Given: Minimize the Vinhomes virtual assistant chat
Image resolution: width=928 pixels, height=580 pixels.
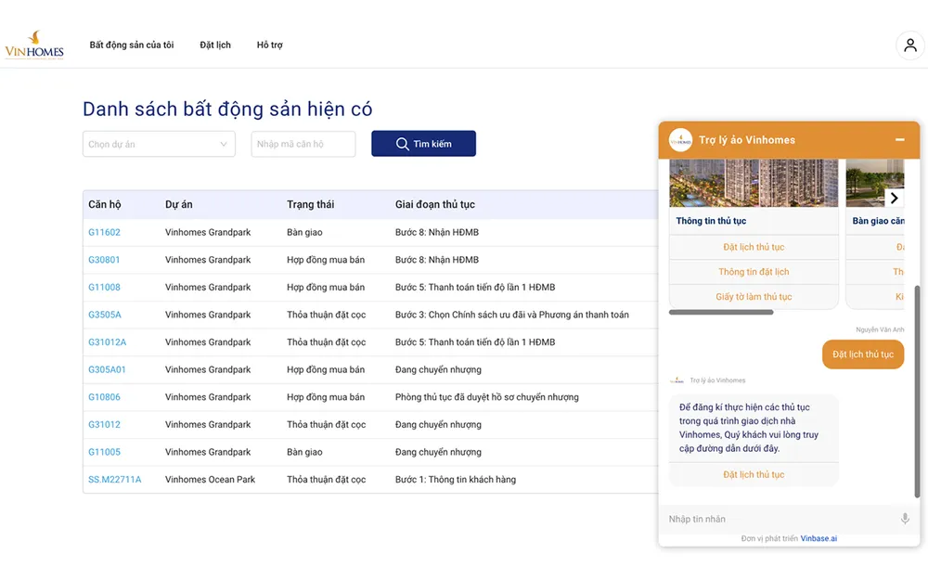Looking at the screenshot, I should click(899, 140).
